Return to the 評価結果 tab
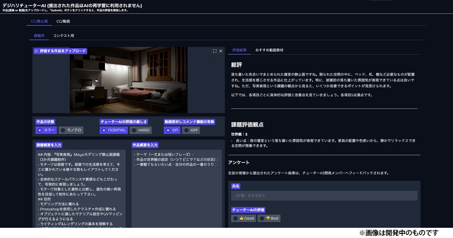This screenshot has width=453, height=238. (239, 50)
